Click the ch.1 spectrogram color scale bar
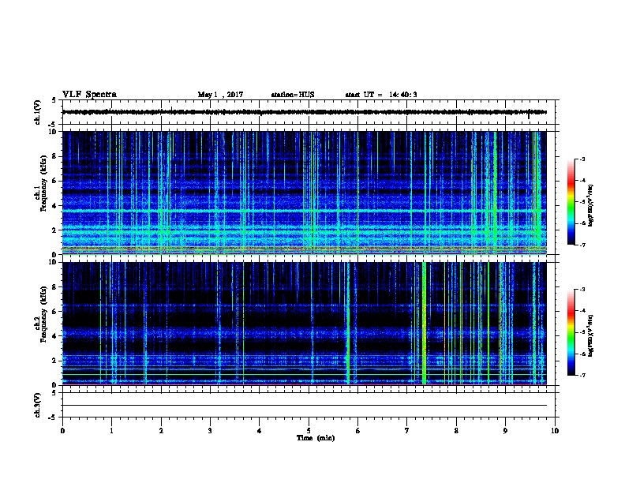The image size is (625, 483). (571, 202)
